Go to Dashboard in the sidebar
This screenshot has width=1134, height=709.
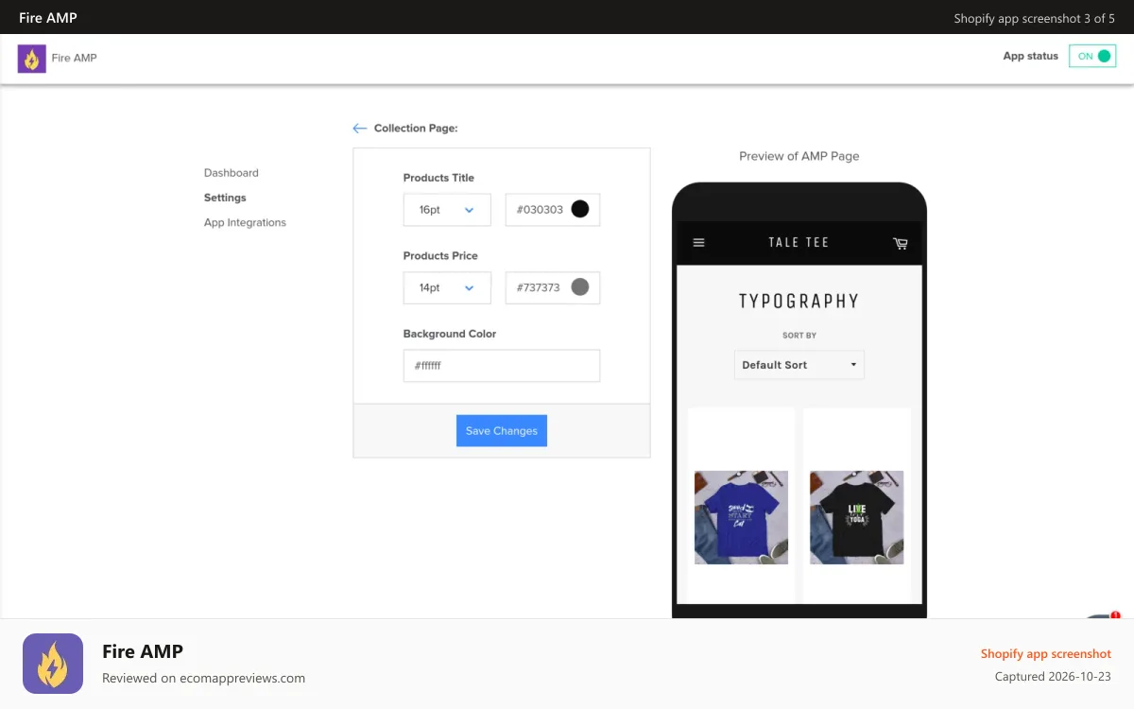point(232,173)
